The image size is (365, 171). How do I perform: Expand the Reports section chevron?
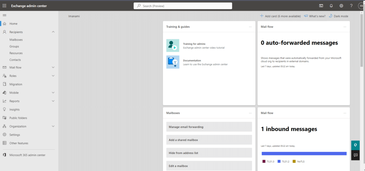(x=53, y=101)
